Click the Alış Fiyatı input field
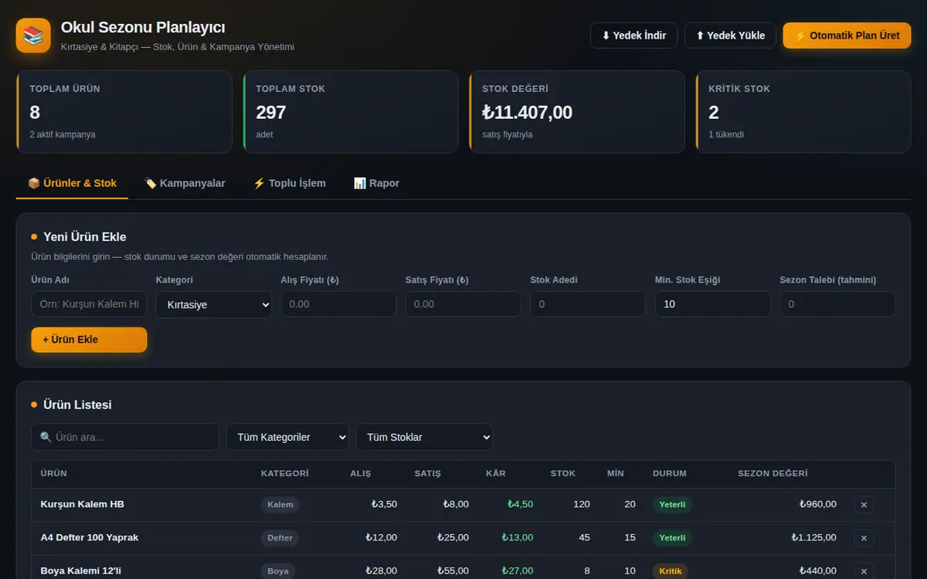This screenshot has width=927, height=579. click(x=338, y=304)
